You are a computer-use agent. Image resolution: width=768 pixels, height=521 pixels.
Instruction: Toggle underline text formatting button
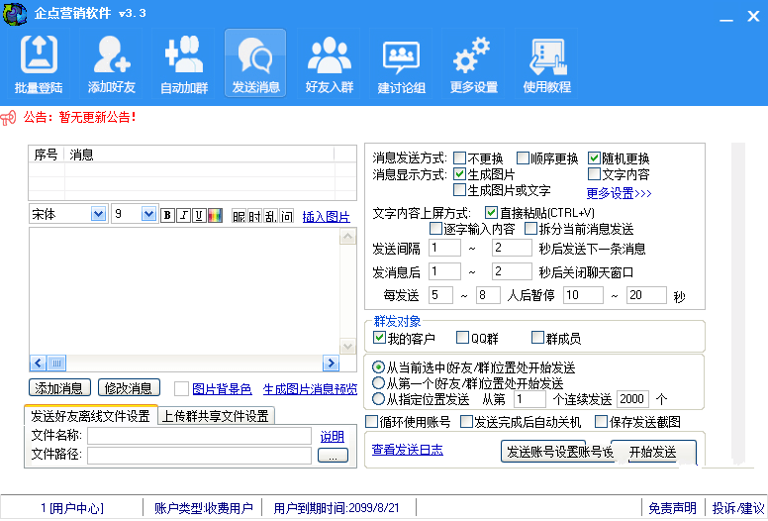(199, 215)
